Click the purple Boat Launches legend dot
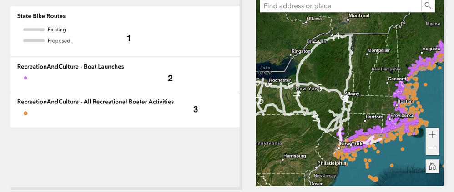 (x=25, y=78)
